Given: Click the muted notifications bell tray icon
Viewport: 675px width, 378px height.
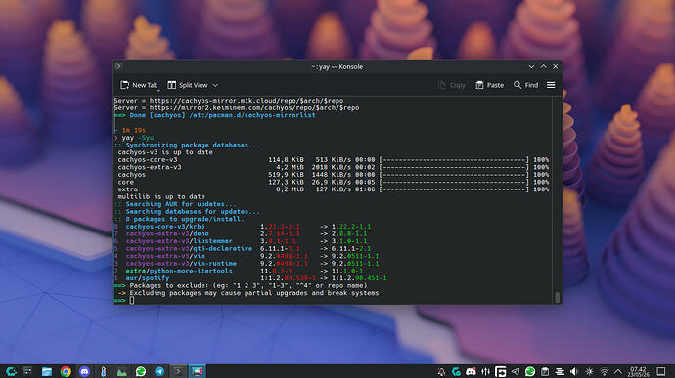Looking at the screenshot, I should click(x=441, y=371).
